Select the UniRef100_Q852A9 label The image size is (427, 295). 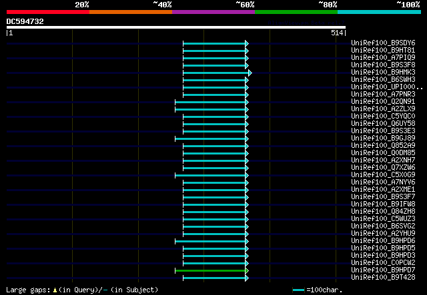383,146
